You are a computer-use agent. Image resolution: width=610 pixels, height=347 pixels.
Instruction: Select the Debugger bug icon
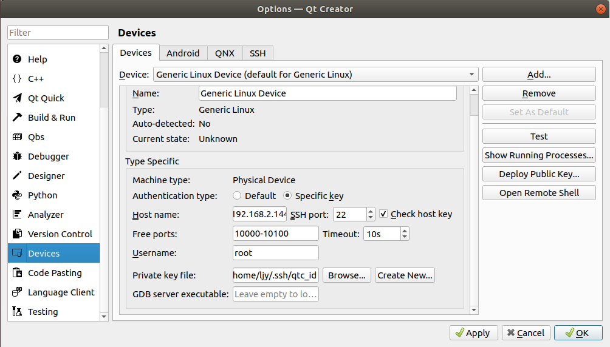pos(17,157)
